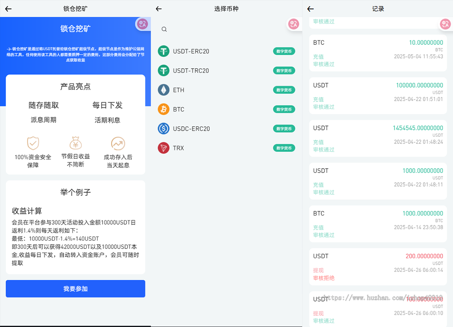Click the 活期利息 label
The width and height of the screenshot is (453, 327).
point(107,120)
